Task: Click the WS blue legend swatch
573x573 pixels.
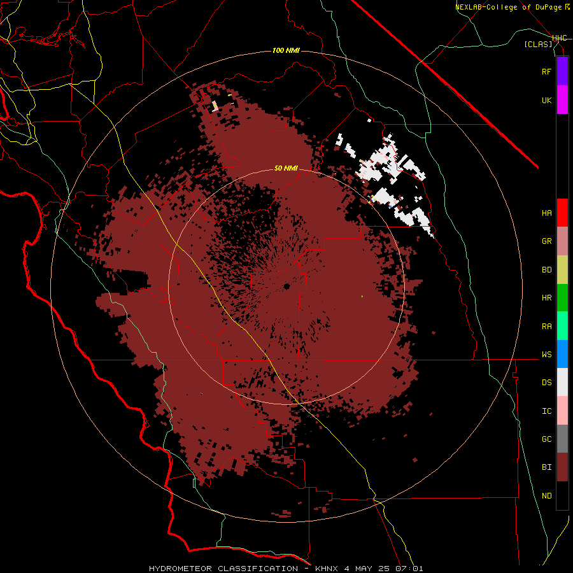Action: 562,354
